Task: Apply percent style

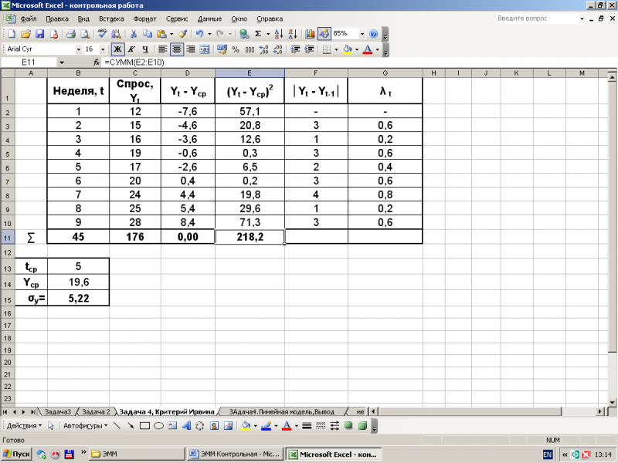Action: tap(236, 49)
